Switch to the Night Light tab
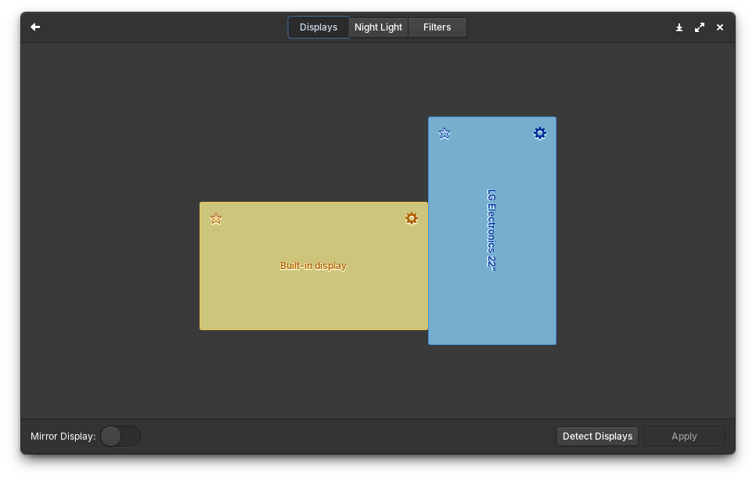This screenshot has height=485, width=756. click(x=378, y=27)
